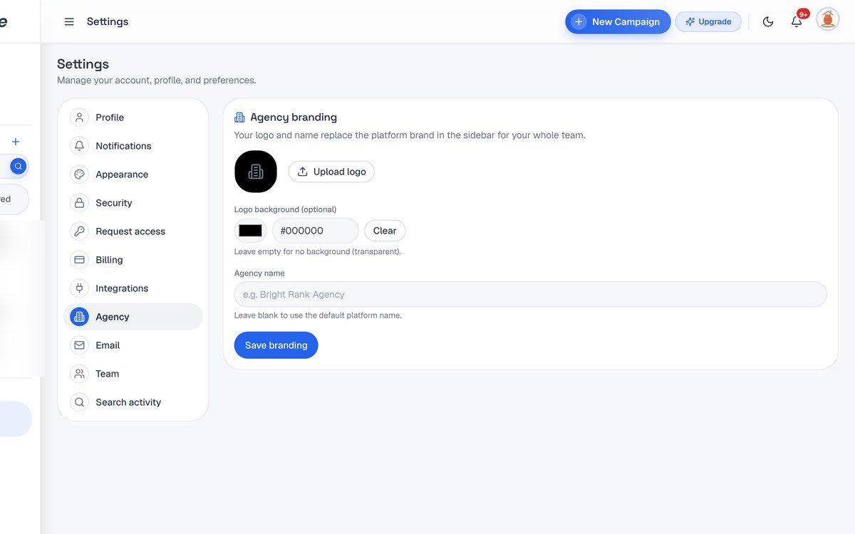
Task: Select Request access in settings menu
Action: (133, 231)
